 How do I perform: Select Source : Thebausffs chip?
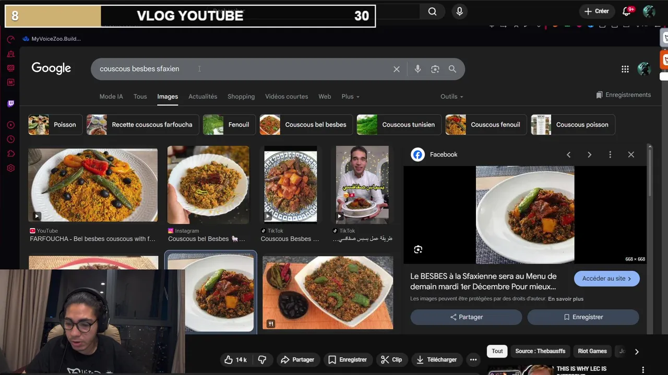(x=540, y=351)
